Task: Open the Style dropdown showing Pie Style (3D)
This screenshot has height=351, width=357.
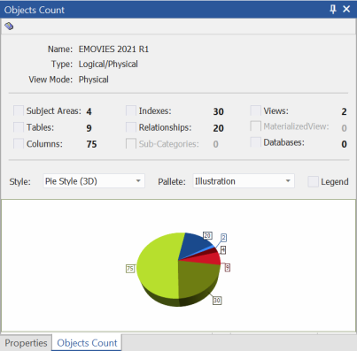Action: pyautogui.click(x=94, y=181)
